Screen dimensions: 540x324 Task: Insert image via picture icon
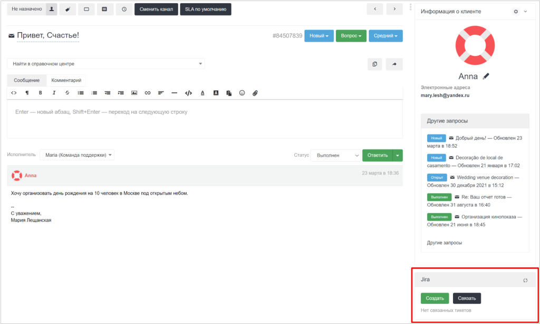pyautogui.click(x=134, y=93)
